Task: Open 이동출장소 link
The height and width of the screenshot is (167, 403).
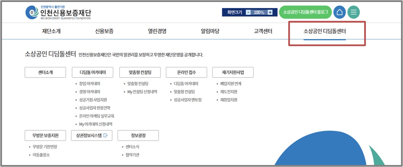Action: coord(41,155)
